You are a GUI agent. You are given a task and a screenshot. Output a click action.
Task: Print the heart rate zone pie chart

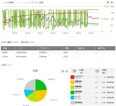click(x=63, y=71)
